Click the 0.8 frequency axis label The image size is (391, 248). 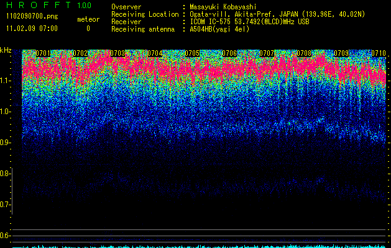[6, 174]
